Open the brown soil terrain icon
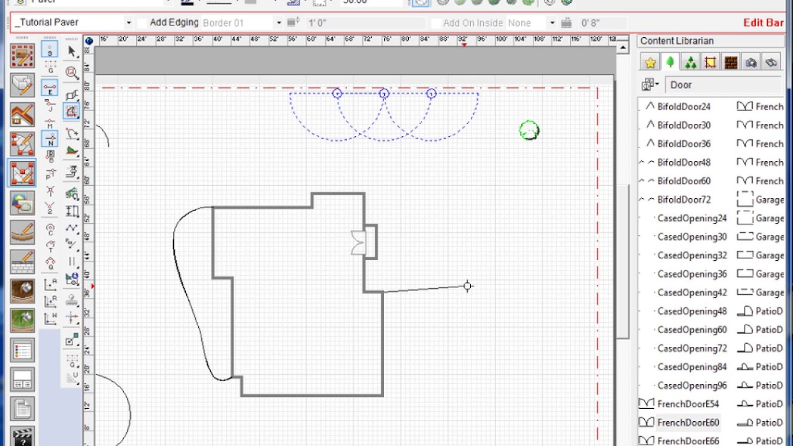Image resolution: width=793 pixels, height=446 pixels. point(23,291)
